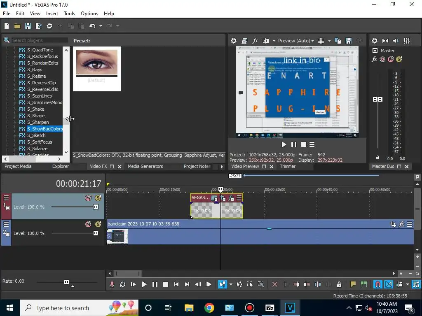The height and width of the screenshot is (316, 422).
Task: Open the mixing console icon
Action: pos(407,41)
